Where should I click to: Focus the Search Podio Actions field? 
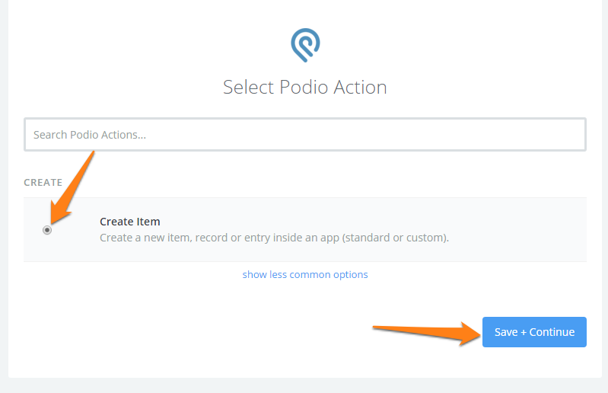click(304, 135)
